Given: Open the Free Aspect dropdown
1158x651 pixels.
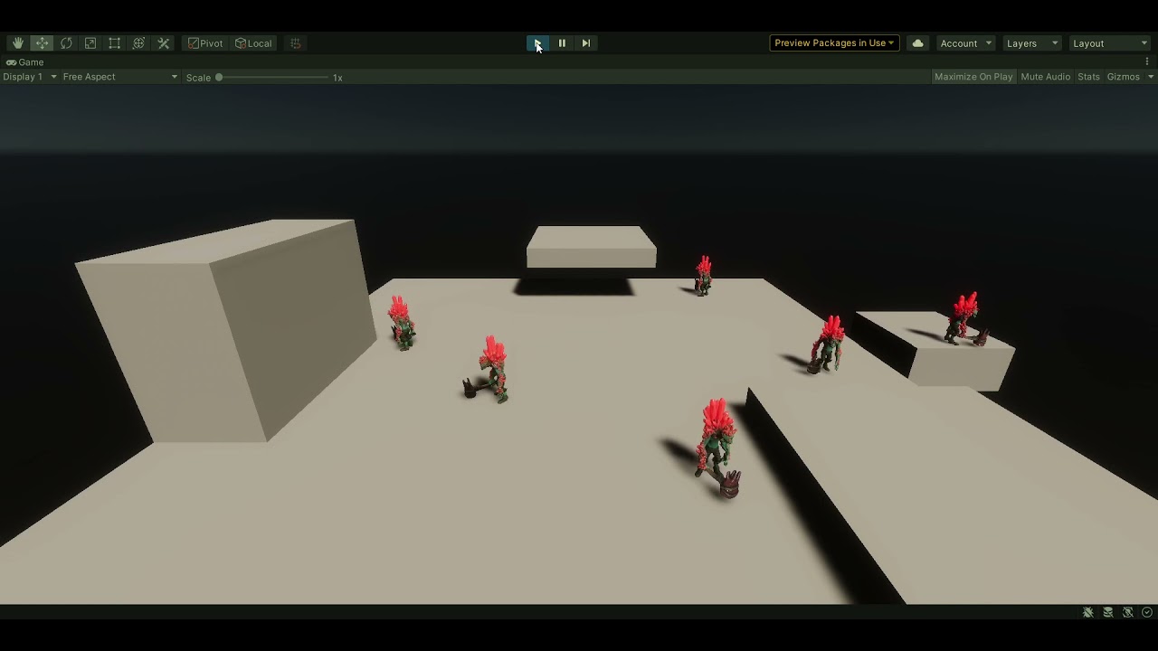Looking at the screenshot, I should 120,77.
